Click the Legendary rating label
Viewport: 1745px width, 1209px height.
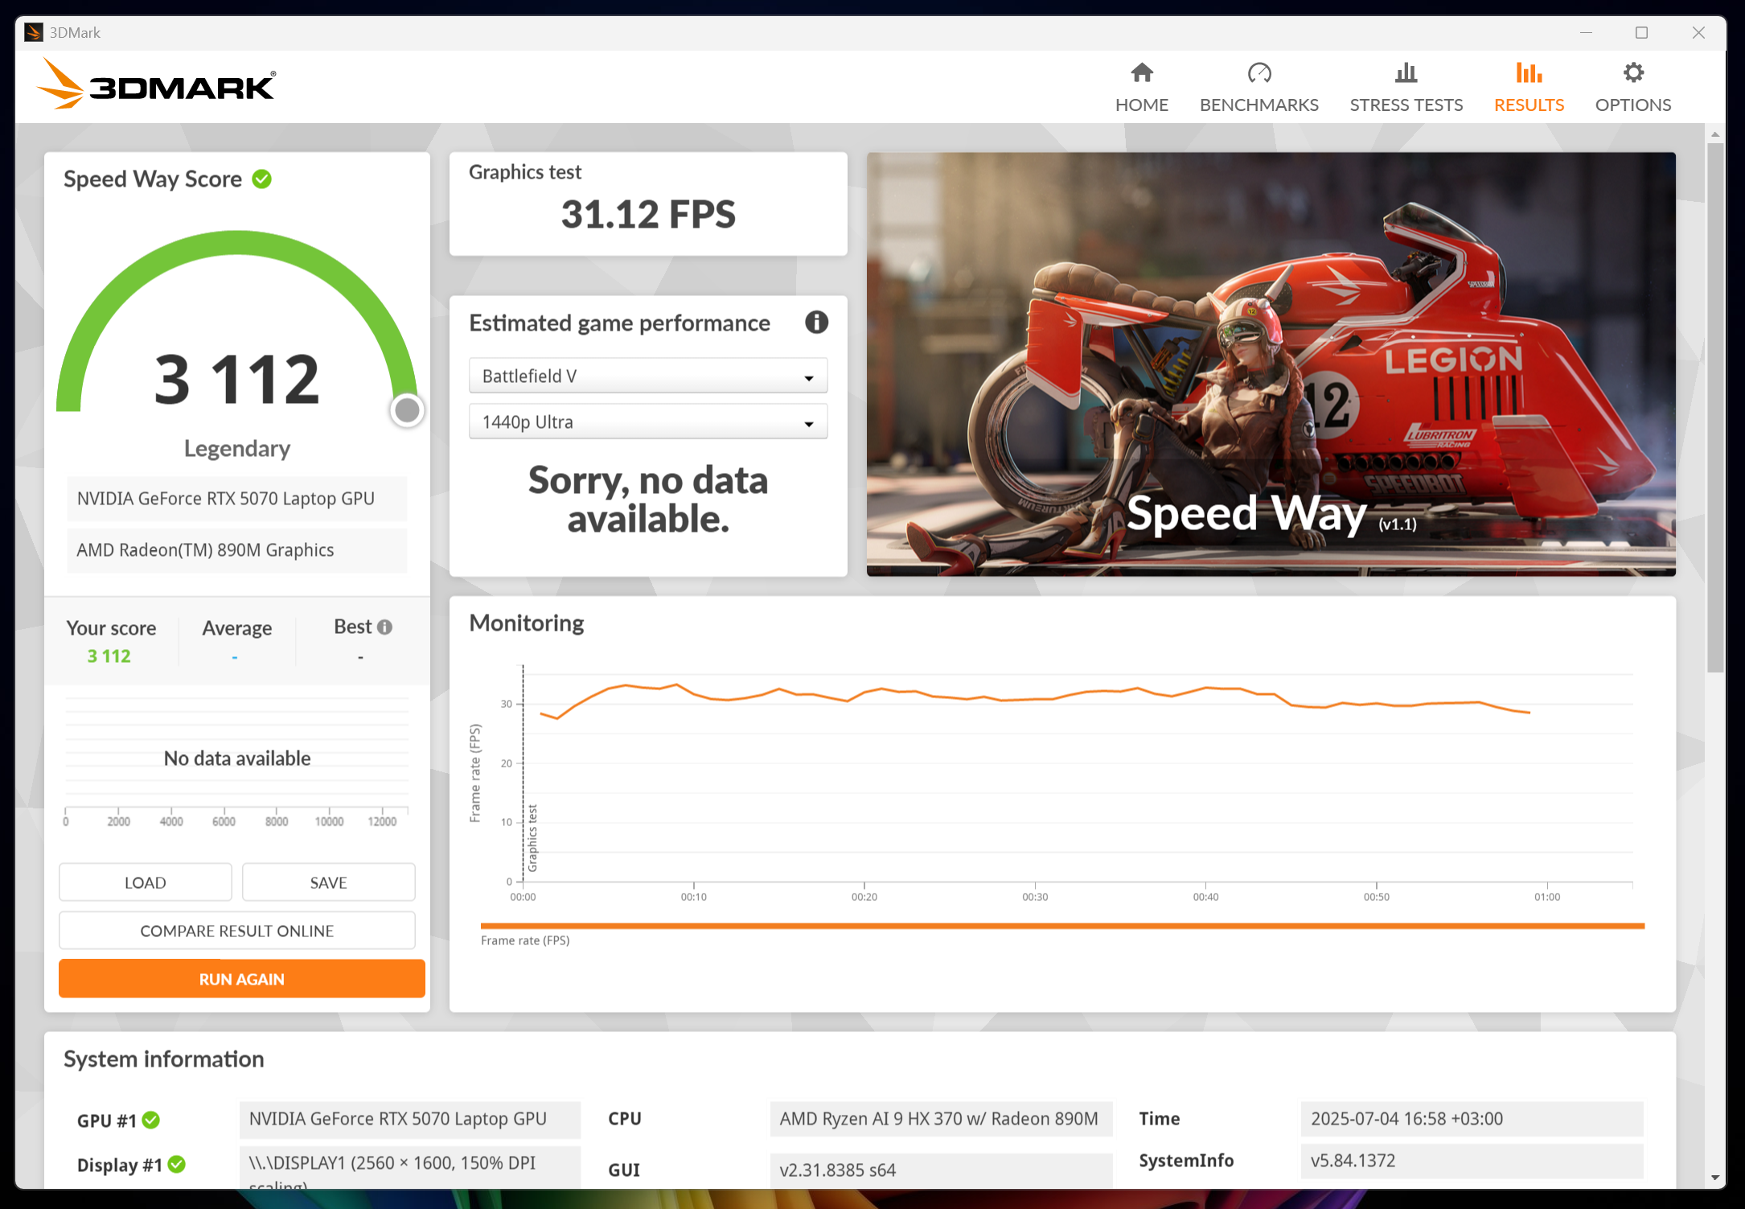[x=236, y=448]
